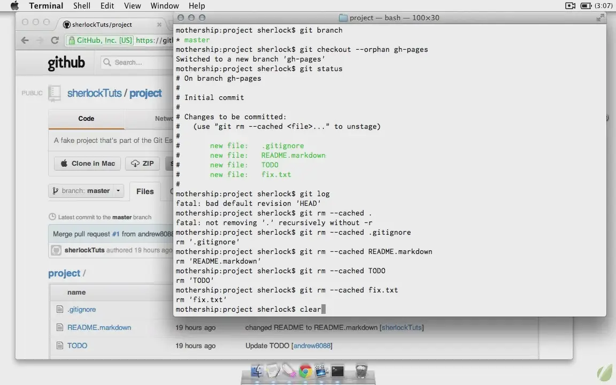Open the Window menu
Screen dimensions: 616x385
[165, 5]
